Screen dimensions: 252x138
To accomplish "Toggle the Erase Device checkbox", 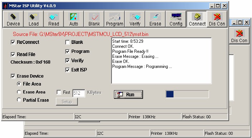I will pyautogui.click(x=13, y=76).
